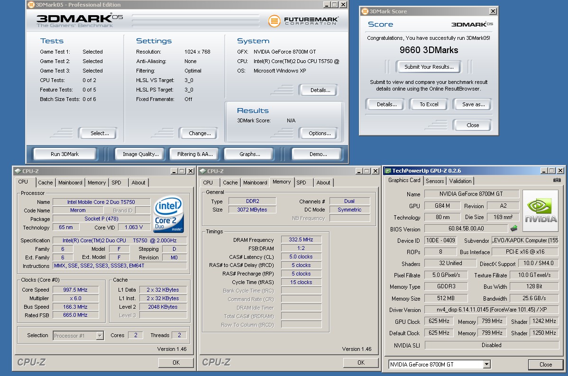This screenshot has width=568, height=376.
Task: Click the BIOS Version field 60.84.5B.00.A0
Action: (466, 229)
